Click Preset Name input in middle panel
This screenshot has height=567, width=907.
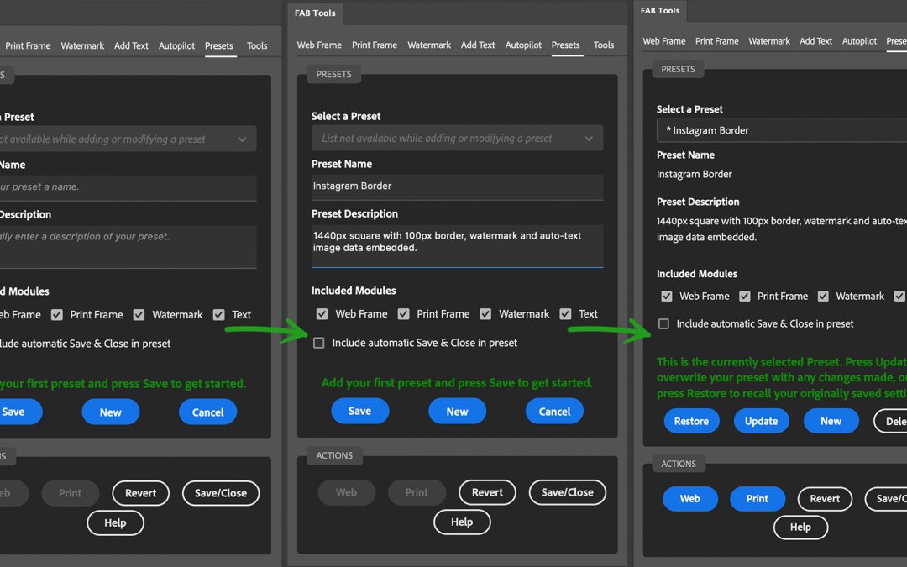pos(457,186)
